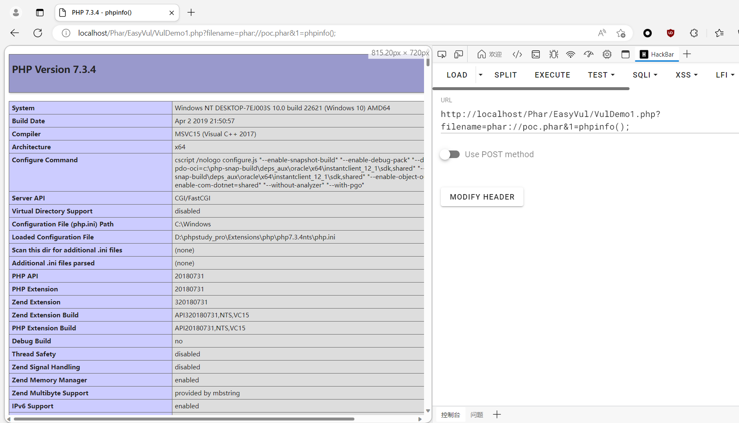
Task: Open the Issues (问题) drawer tab
Action: click(x=477, y=415)
